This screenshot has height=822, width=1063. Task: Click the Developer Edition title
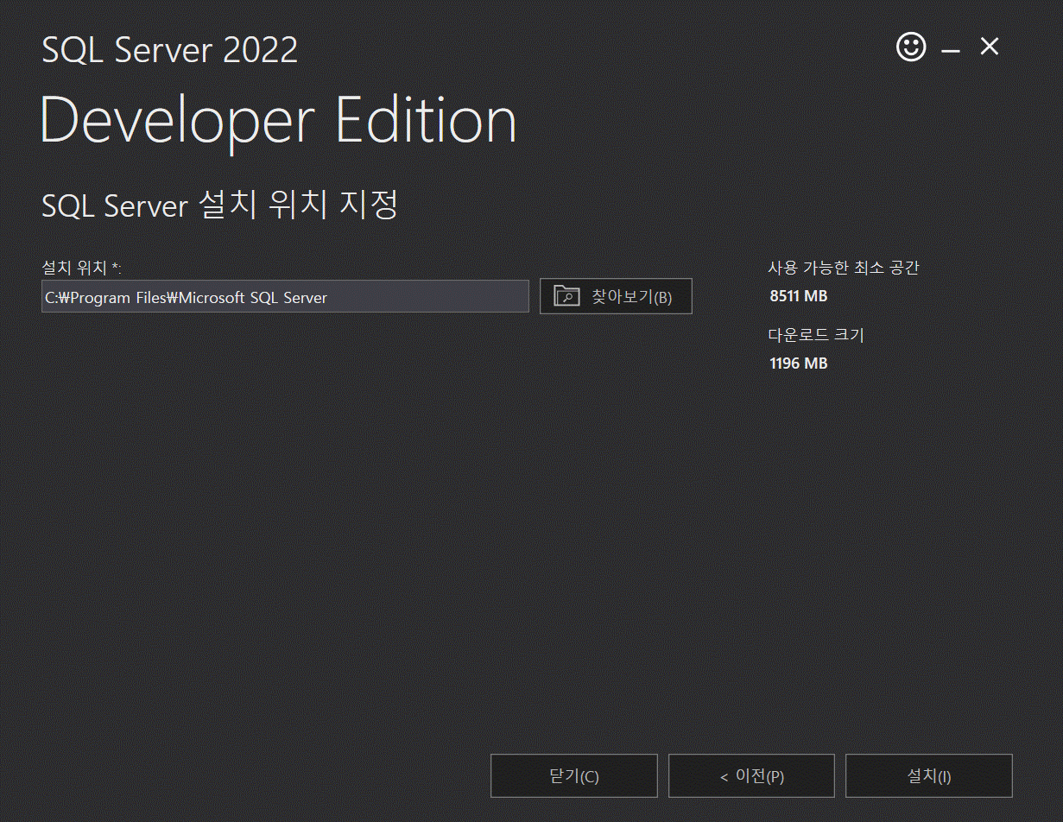point(279,120)
